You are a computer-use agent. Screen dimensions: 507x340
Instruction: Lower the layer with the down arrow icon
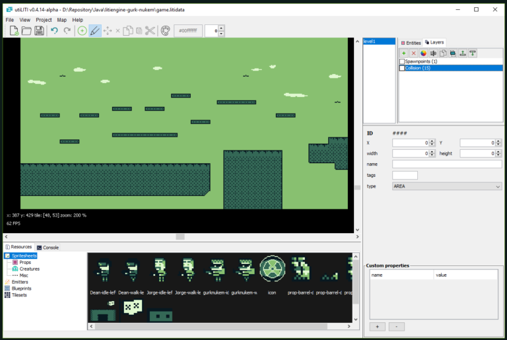click(473, 53)
